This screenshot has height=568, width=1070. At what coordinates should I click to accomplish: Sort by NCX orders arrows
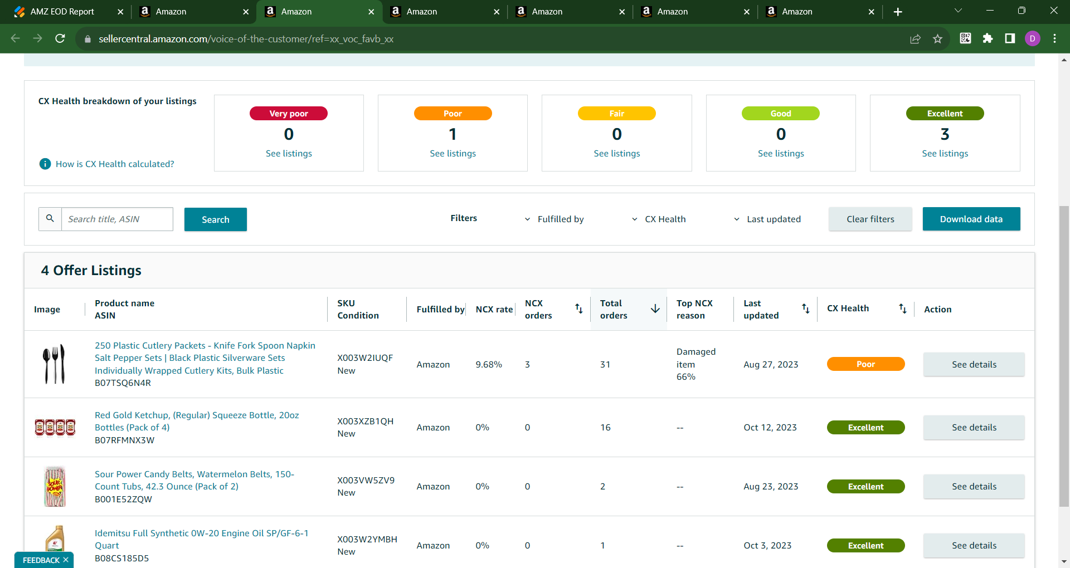pos(578,309)
